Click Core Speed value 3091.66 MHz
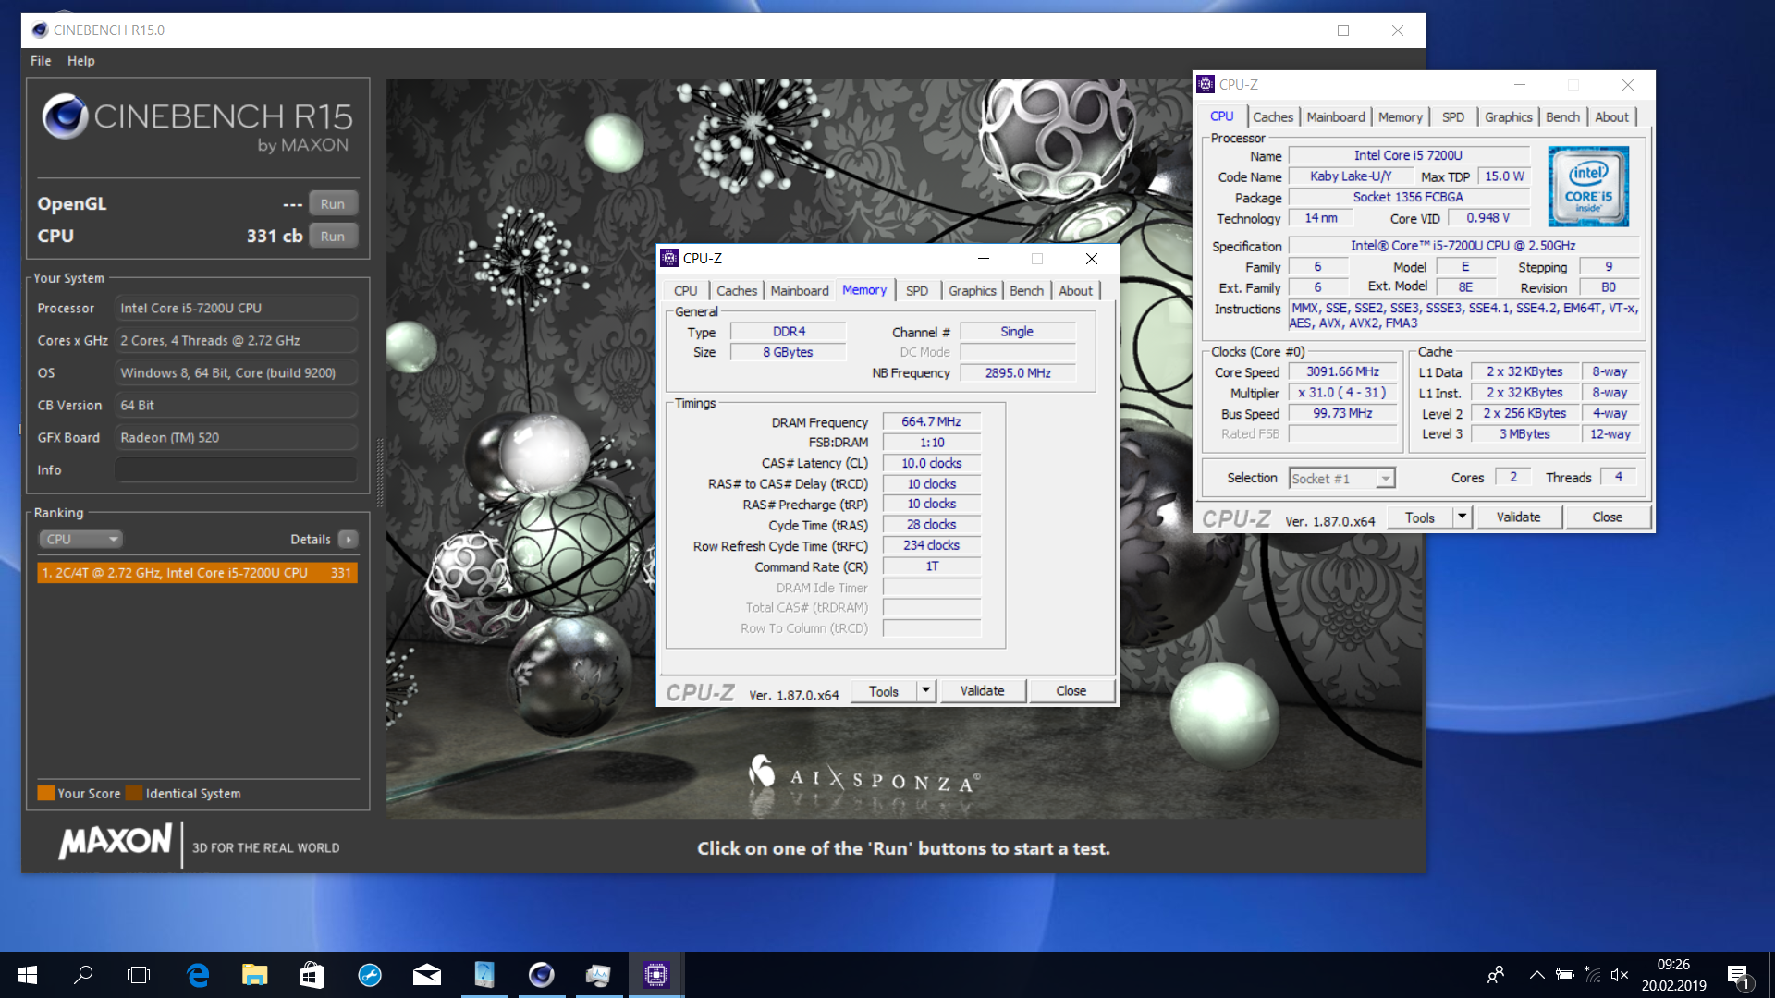The width and height of the screenshot is (1775, 998). [x=1342, y=371]
